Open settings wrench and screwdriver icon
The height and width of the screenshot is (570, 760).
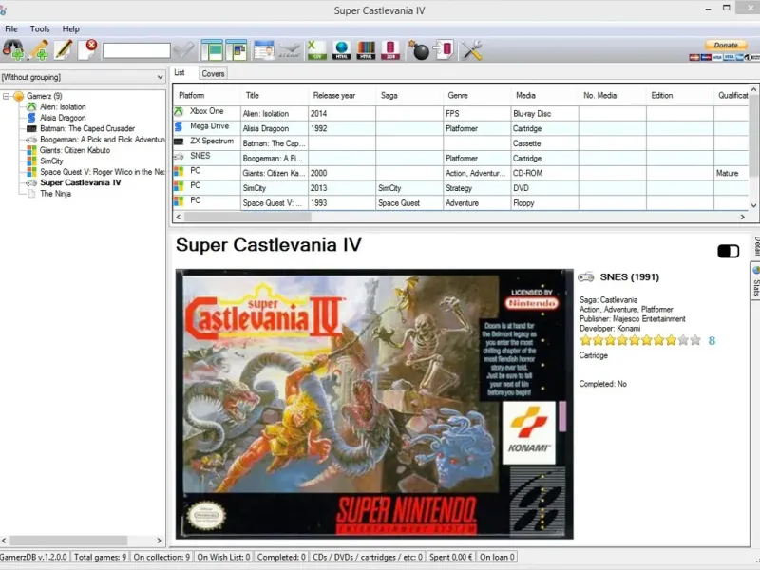[471, 50]
